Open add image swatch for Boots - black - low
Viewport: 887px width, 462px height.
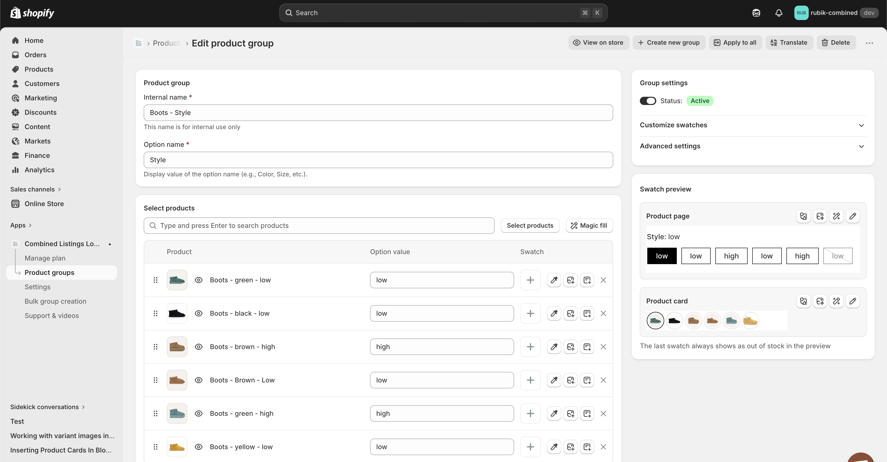[x=571, y=313]
